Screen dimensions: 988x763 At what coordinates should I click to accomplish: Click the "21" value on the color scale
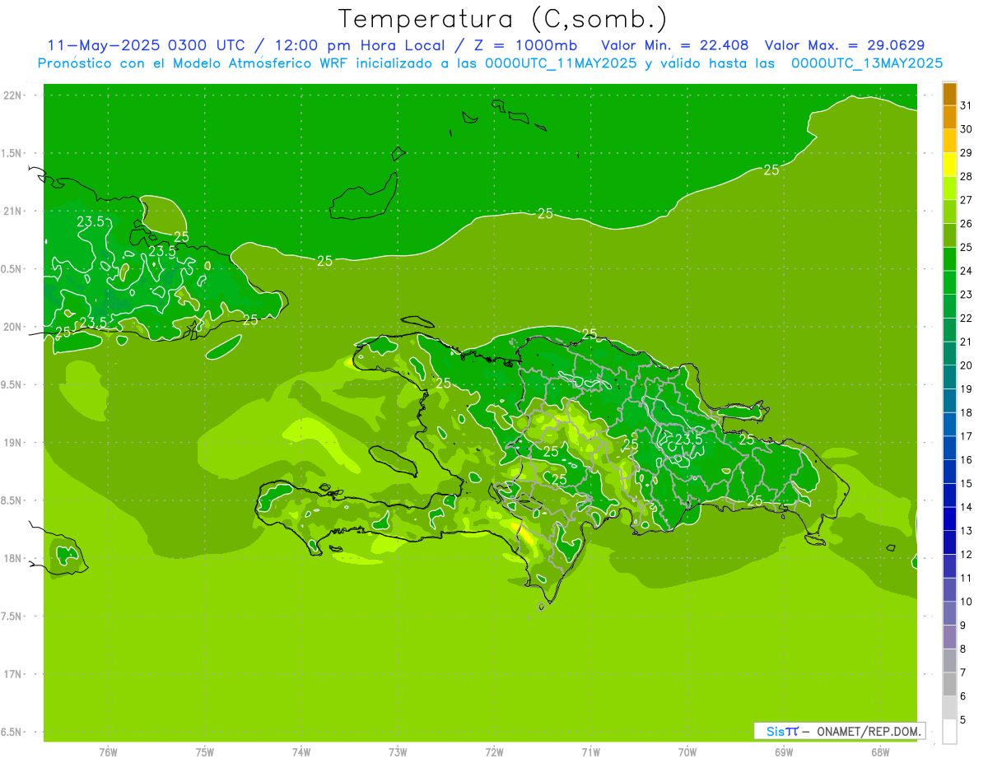click(966, 342)
